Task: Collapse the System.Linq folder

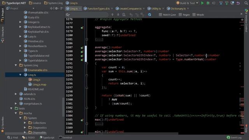Action: pos(16,65)
